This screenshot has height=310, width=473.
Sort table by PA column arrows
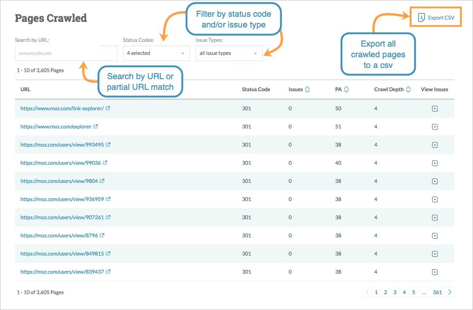tap(346, 89)
